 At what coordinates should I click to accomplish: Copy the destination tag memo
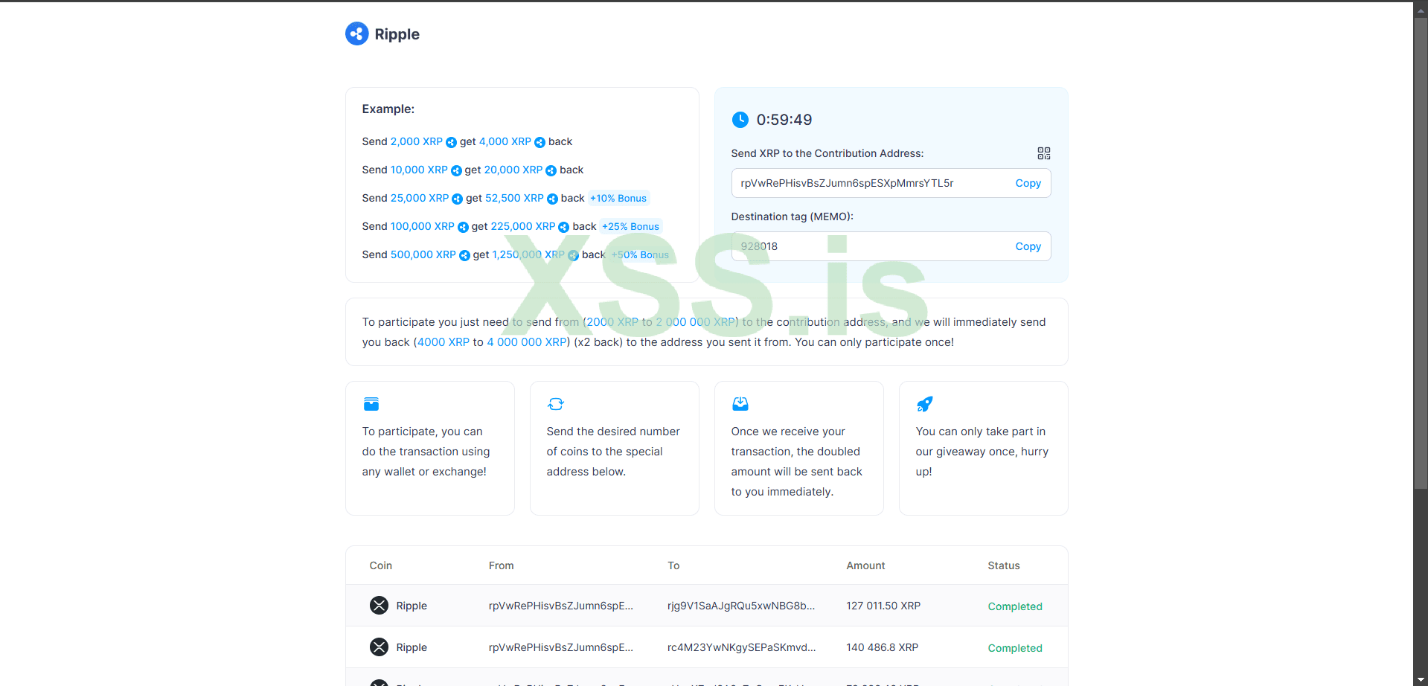[x=1028, y=246]
